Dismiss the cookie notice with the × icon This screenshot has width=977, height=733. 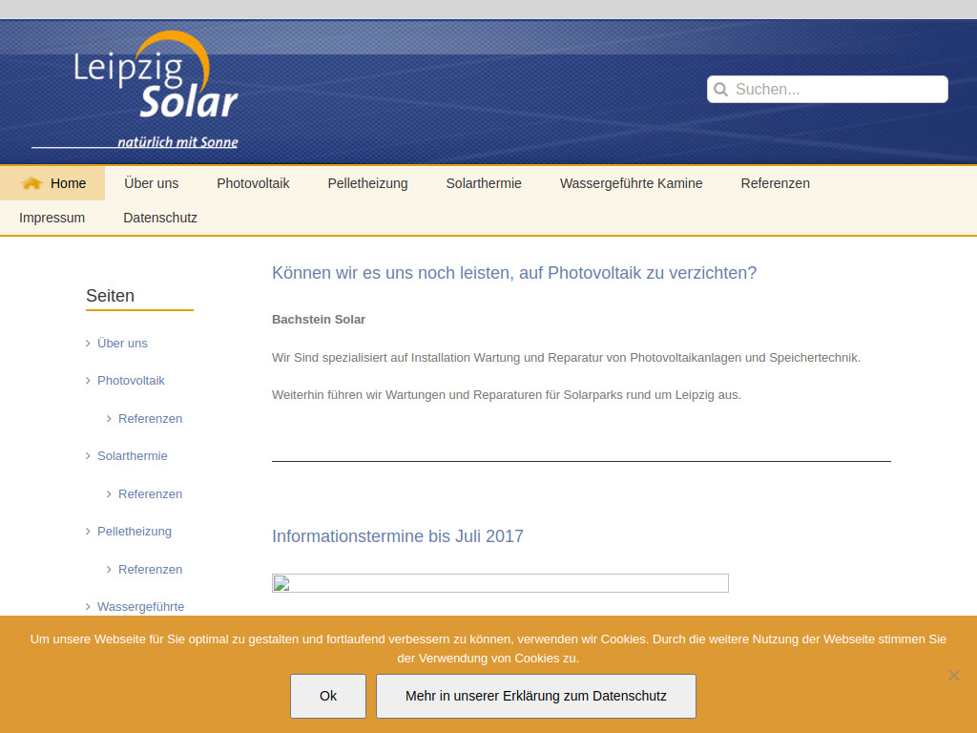tap(953, 675)
